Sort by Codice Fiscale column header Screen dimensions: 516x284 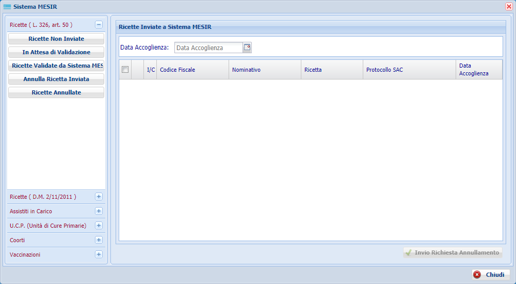tap(193, 70)
